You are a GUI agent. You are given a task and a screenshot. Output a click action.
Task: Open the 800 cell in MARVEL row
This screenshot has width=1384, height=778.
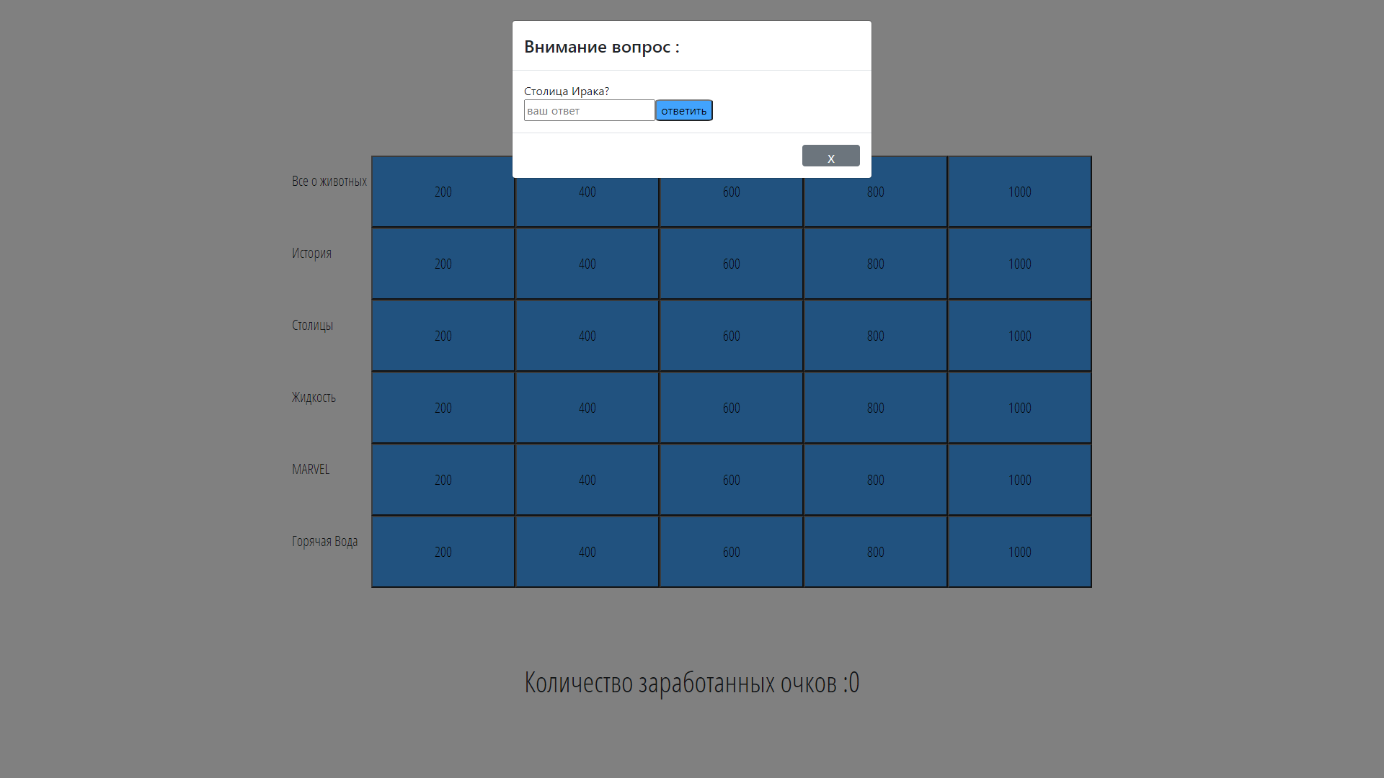(x=876, y=480)
